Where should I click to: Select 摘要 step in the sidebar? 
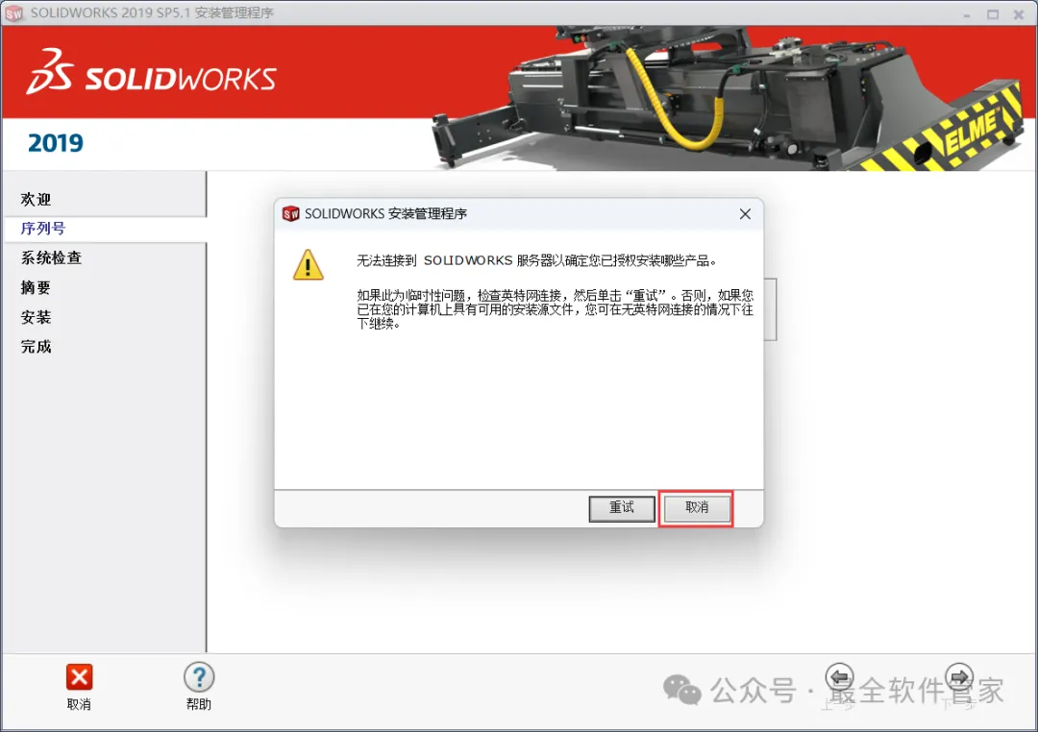tap(36, 287)
